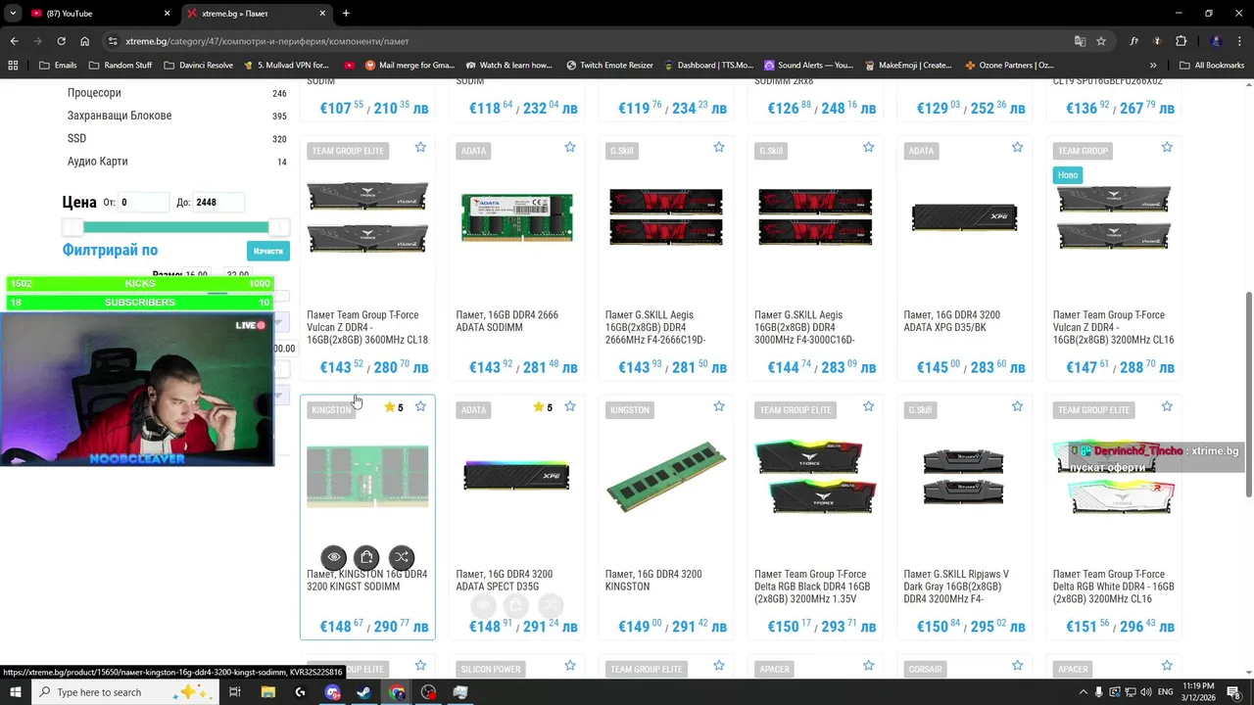Open Team Group T-Force Delta RGB Black link
Image resolution: width=1254 pixels, height=705 pixels.
click(811, 587)
